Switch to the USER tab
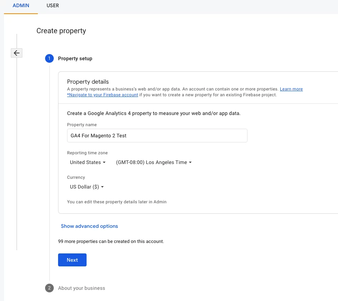Screen dimensions: 338x301 [x=53, y=5]
